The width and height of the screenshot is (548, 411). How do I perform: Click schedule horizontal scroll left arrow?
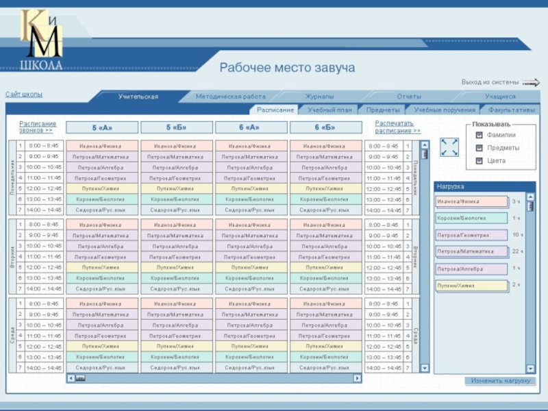point(71,378)
